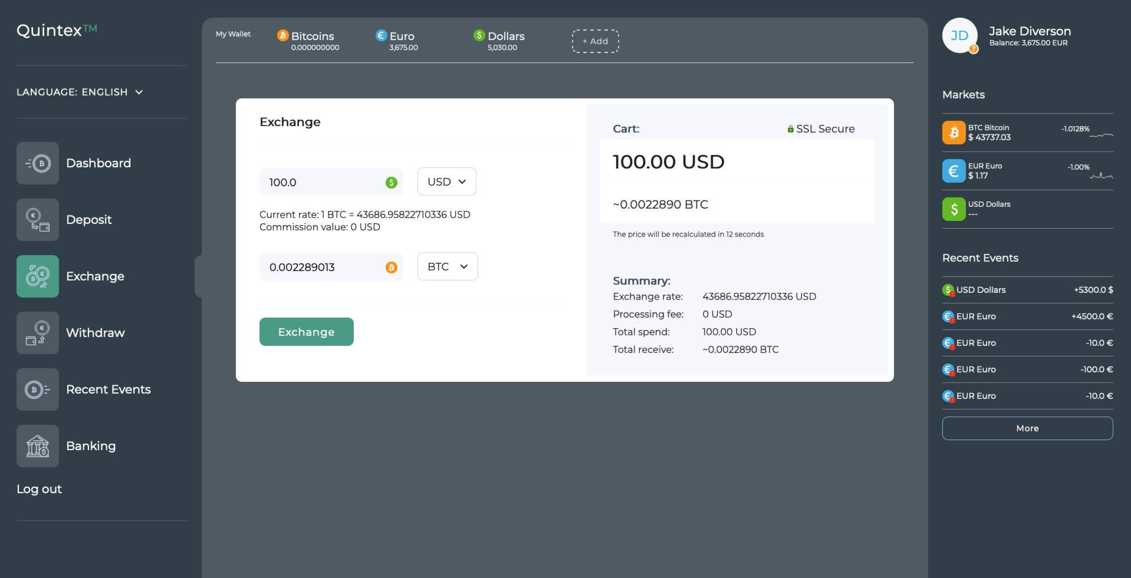Select the Euro wallet tab

pos(396,41)
